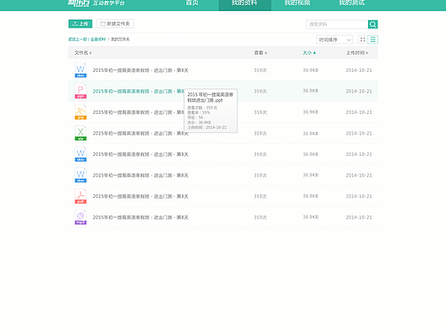Open the 我的资料 navigation tab
This screenshot has height=334, width=446.
(x=244, y=4)
